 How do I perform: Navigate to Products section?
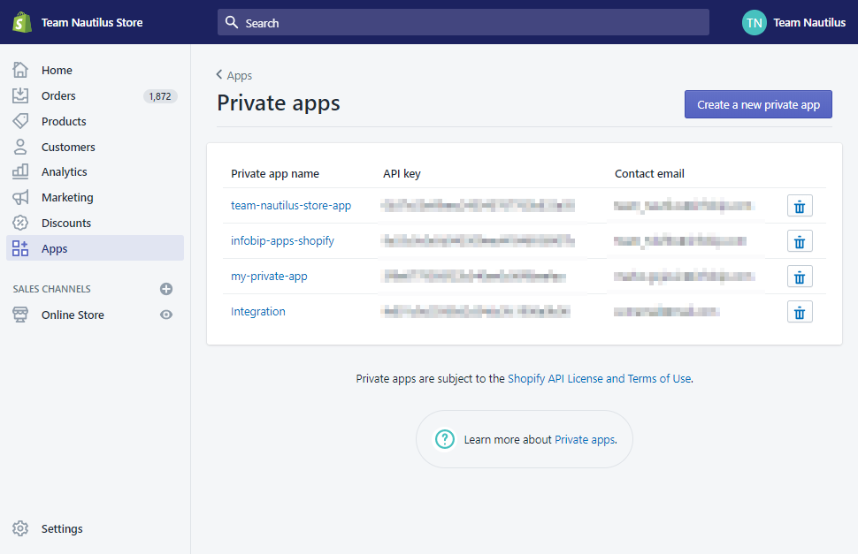tap(64, 121)
